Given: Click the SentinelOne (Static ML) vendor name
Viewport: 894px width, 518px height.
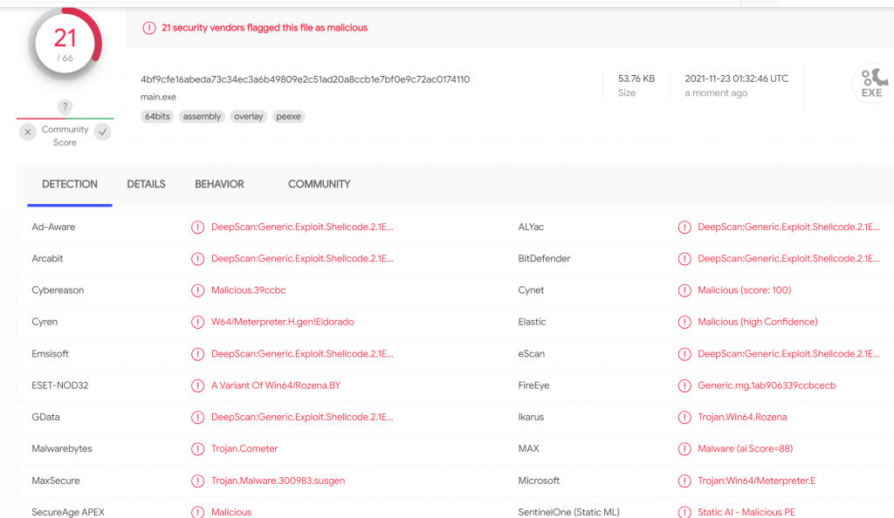Looking at the screenshot, I should point(568,512).
